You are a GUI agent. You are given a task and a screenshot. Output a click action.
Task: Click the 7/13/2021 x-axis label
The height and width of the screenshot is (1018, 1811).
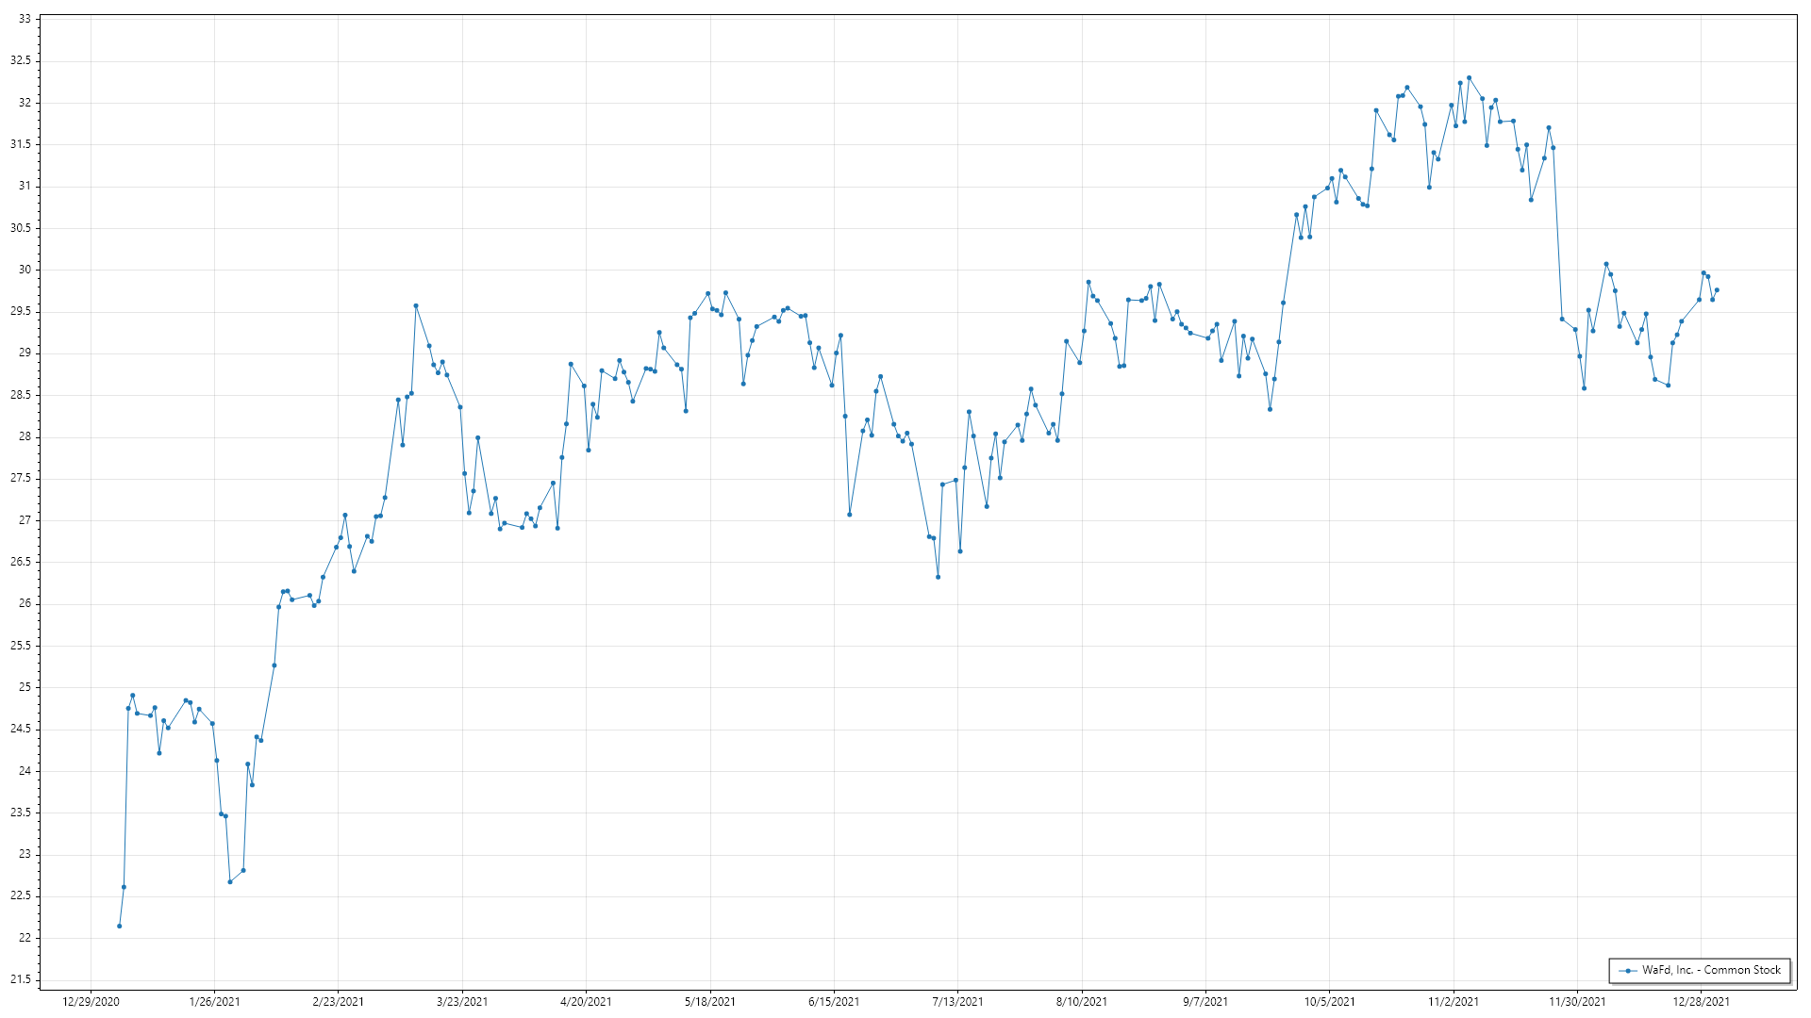(x=957, y=1001)
